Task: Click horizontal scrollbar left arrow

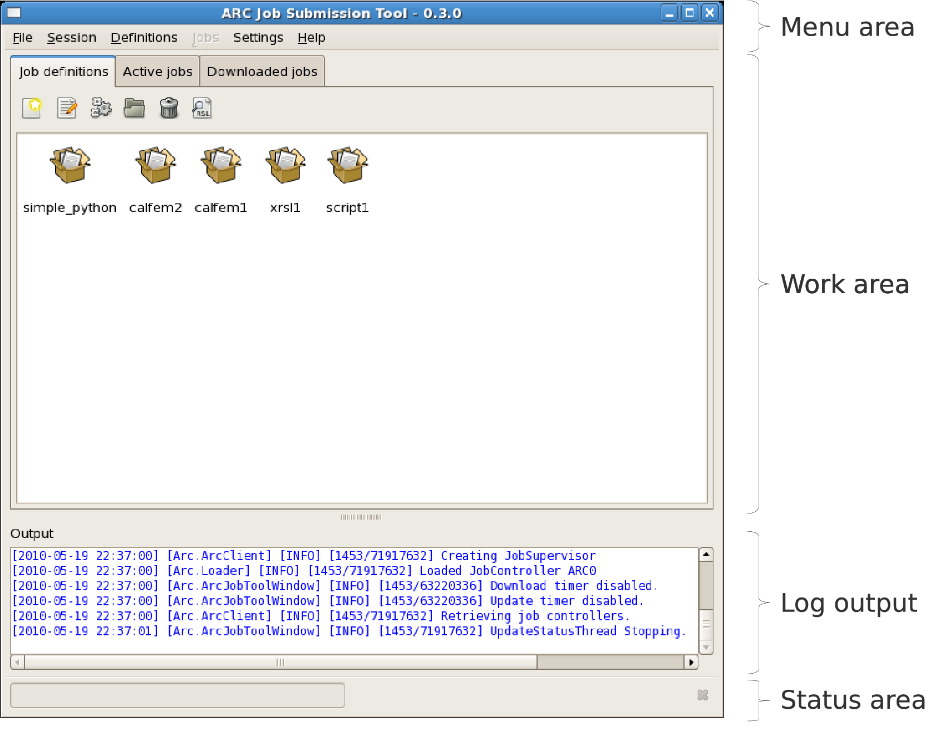Action: (18, 662)
